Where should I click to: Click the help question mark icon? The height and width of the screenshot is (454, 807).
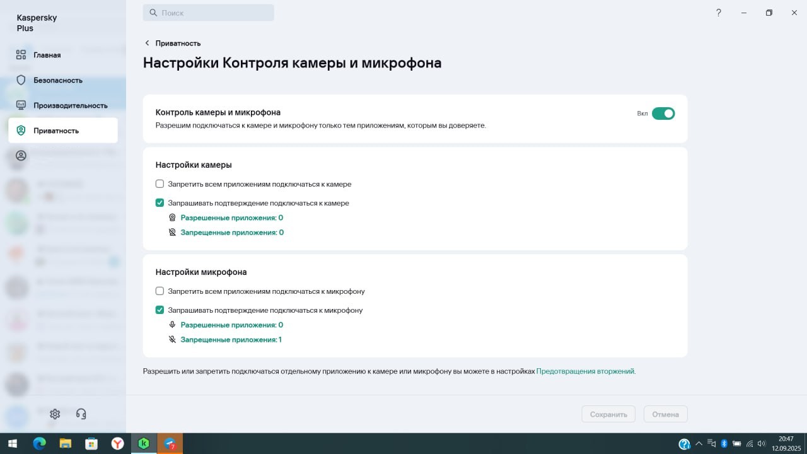point(718,13)
